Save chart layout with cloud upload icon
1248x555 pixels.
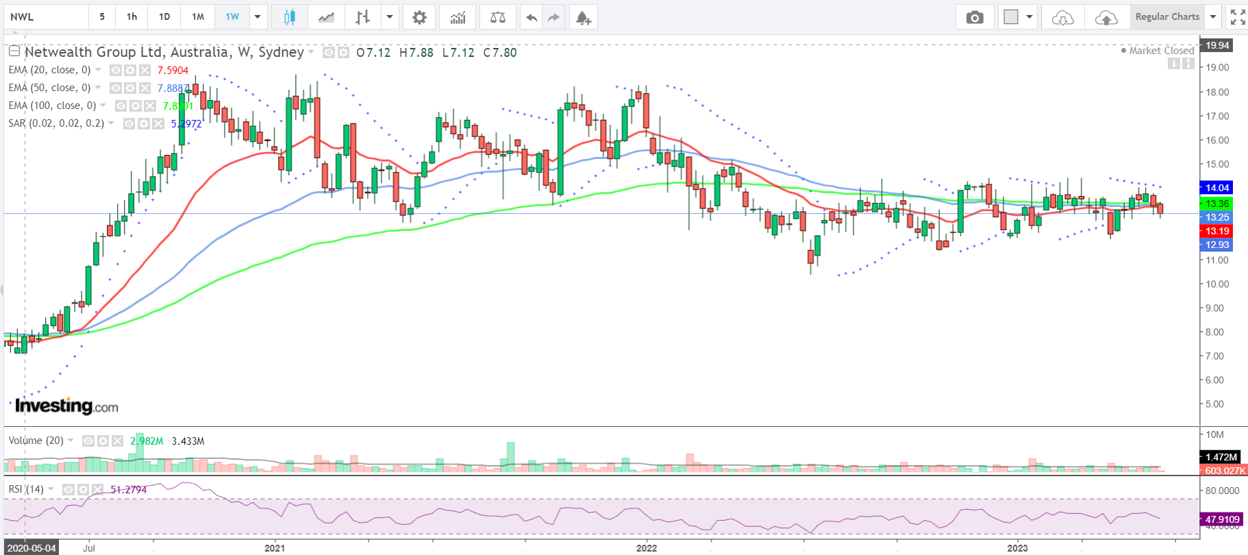tap(1106, 17)
